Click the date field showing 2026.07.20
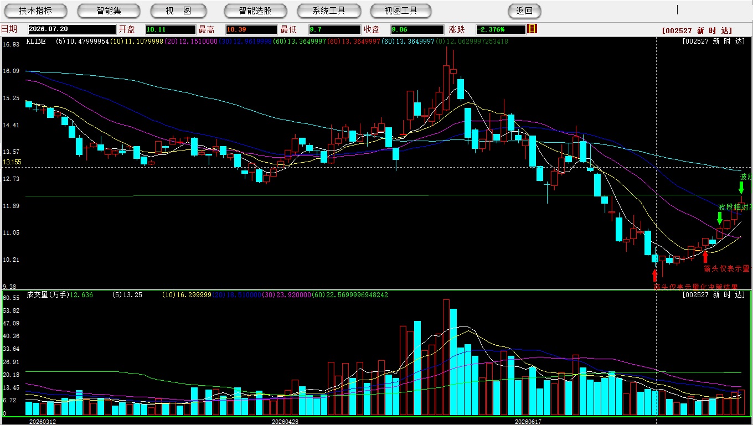753x425 pixels. 71,29
